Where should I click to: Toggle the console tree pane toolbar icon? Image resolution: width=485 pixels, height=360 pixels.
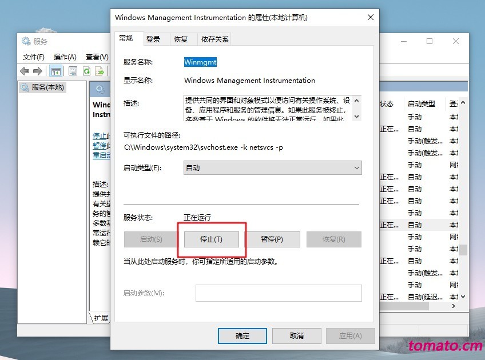tap(56, 71)
